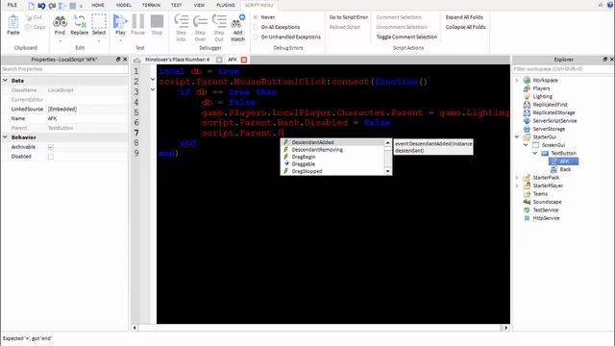This screenshot has width=615, height=346.
Task: Collapse the ScreenGui tree node
Action: pos(526,145)
